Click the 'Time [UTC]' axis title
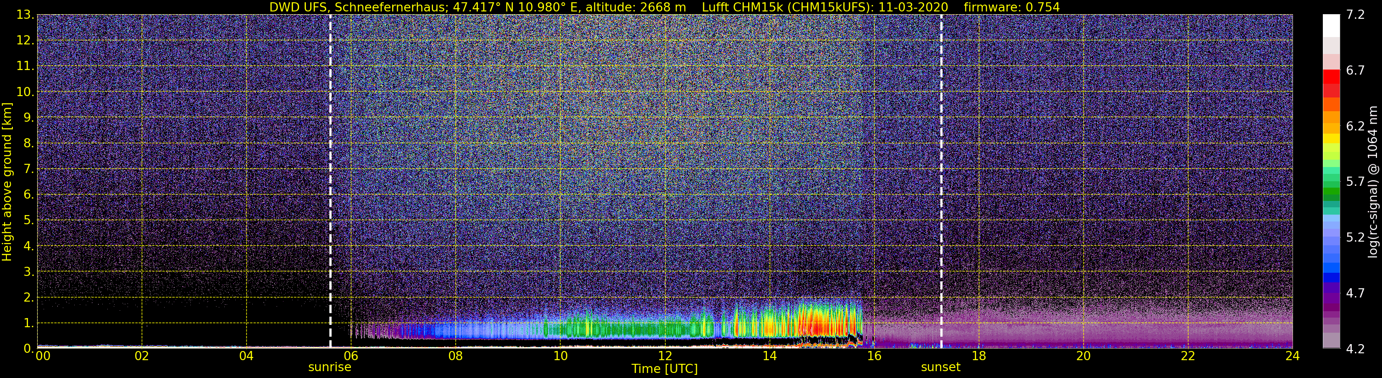Image resolution: width=1382 pixels, height=378 pixels. [664, 369]
